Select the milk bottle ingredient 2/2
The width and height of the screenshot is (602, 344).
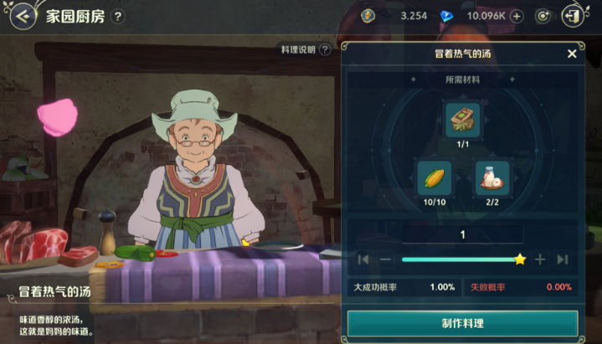coord(491,178)
